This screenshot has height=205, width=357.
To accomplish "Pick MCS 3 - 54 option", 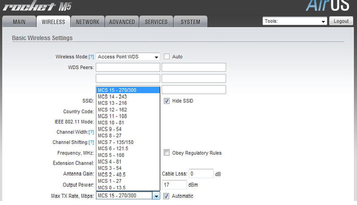I will (128, 168).
